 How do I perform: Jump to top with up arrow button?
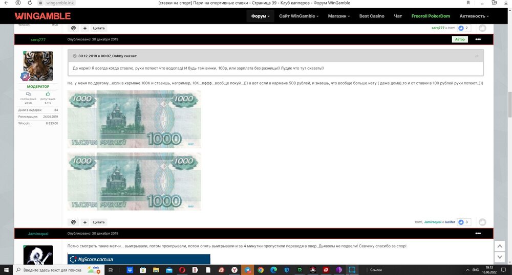click(500, 246)
